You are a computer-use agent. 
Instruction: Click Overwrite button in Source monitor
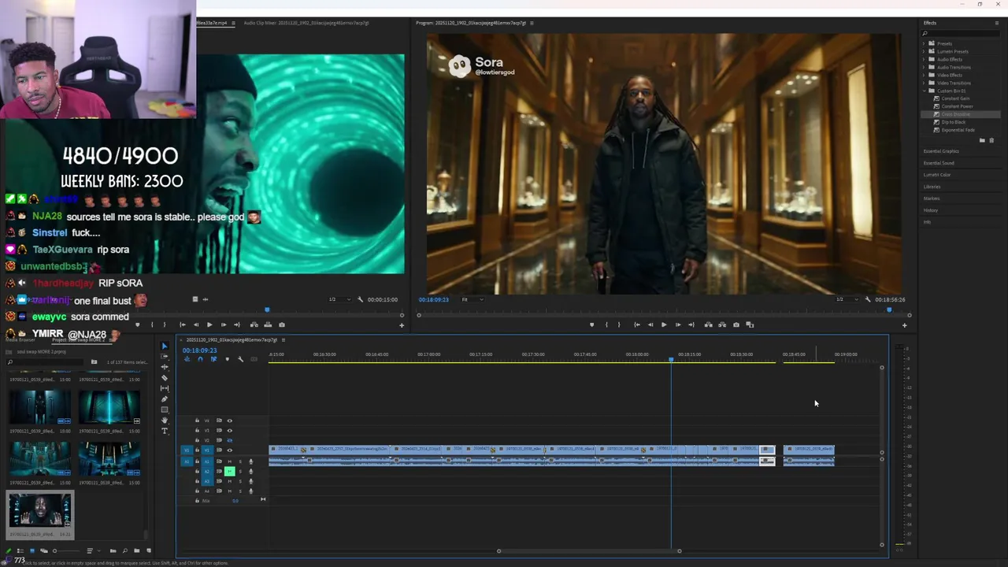268,324
